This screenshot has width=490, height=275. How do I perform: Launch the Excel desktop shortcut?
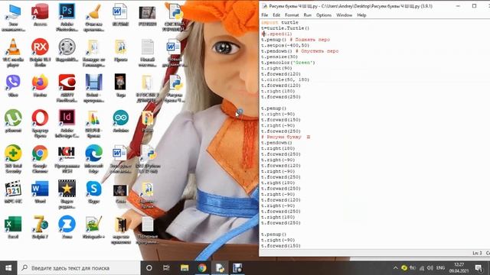(x=13, y=228)
